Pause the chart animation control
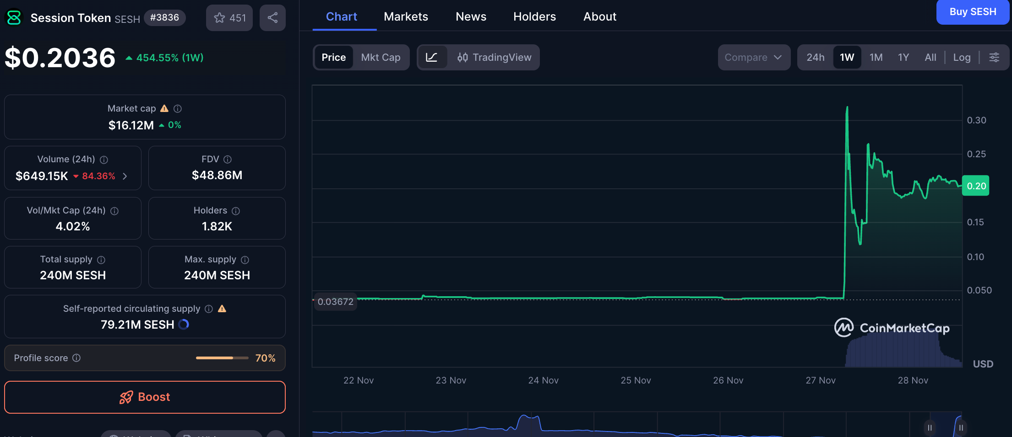 click(x=930, y=428)
